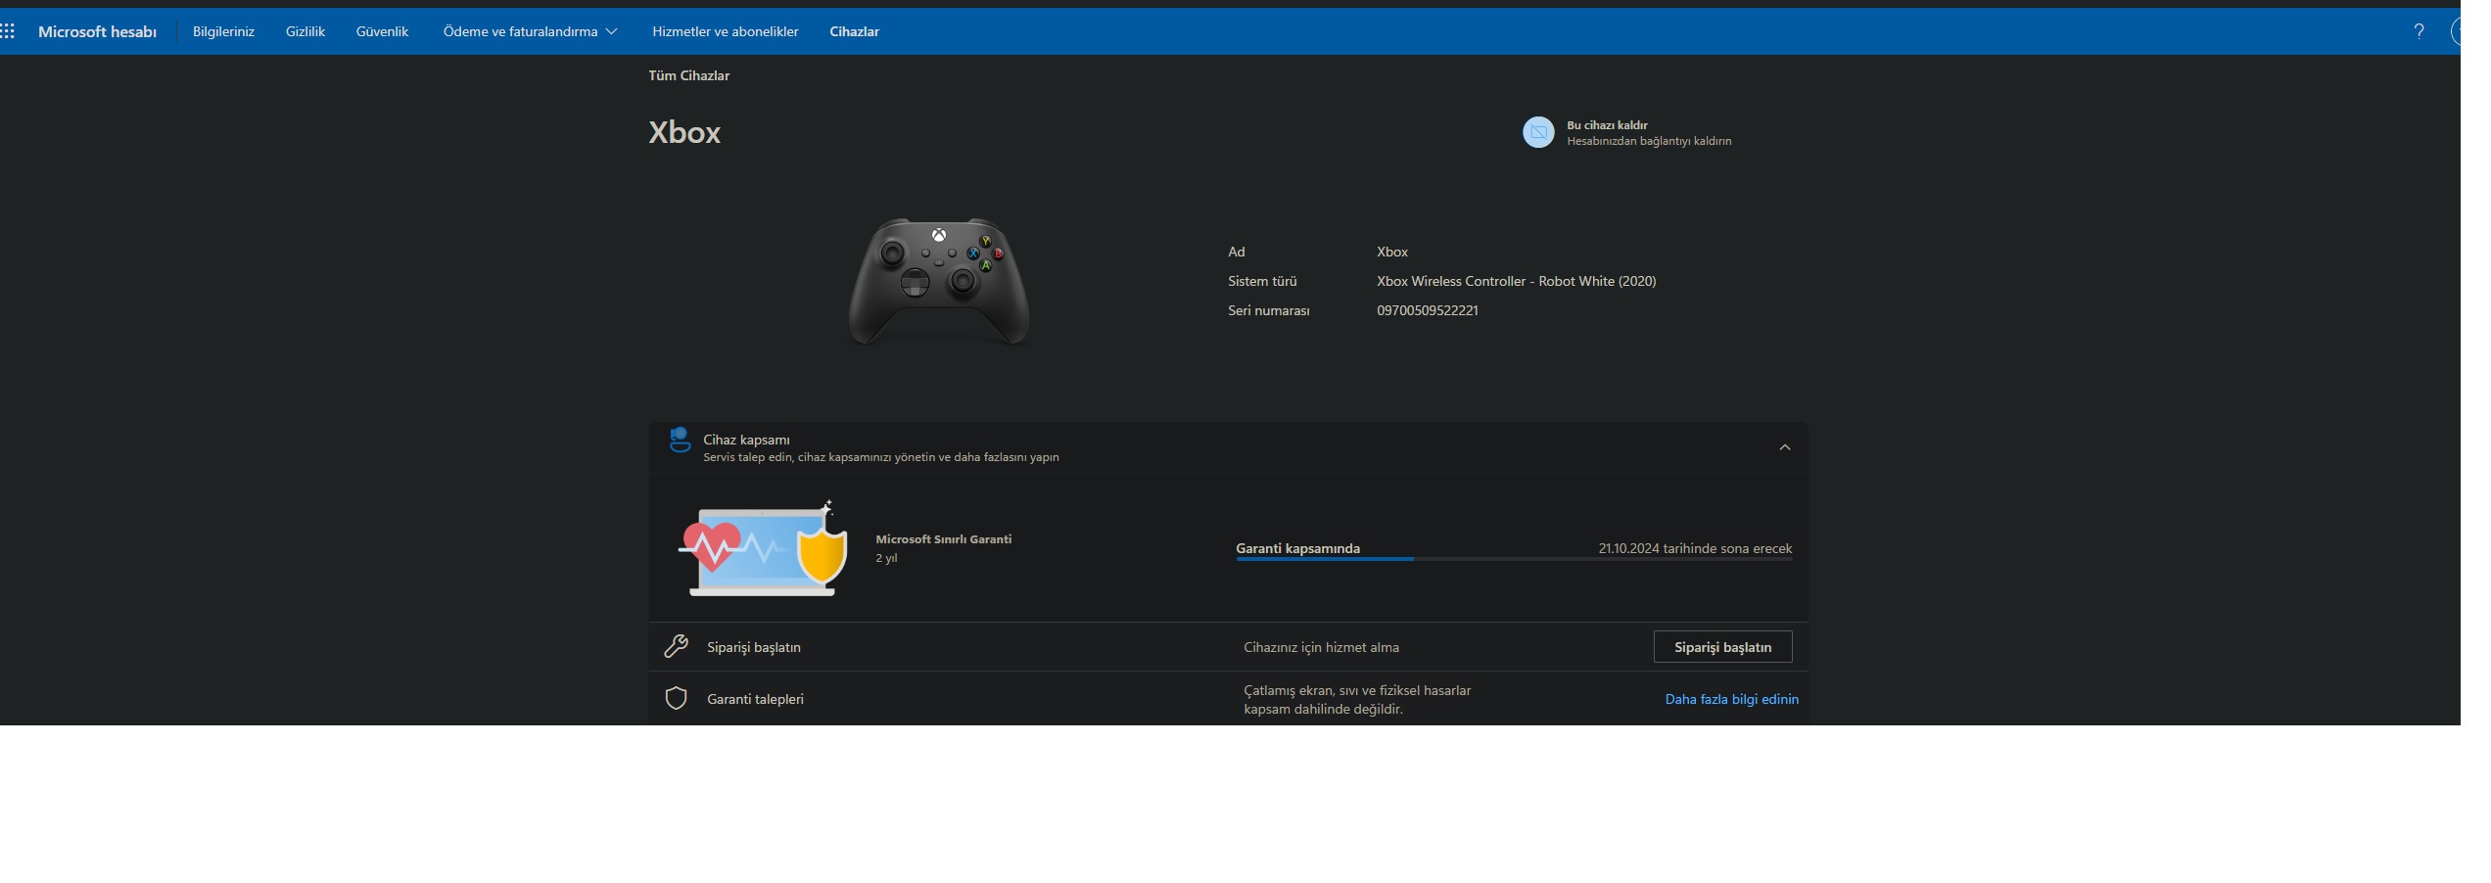Click the Microsoft Sınırlı Garanti label
Screen dimensions: 2491x883
click(943, 539)
